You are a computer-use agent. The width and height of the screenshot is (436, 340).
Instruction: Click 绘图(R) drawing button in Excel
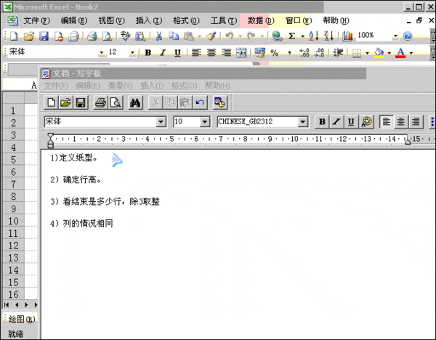click(x=21, y=319)
